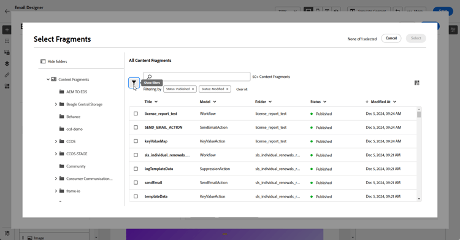Check the logTemplateData row checkbox

click(136, 169)
